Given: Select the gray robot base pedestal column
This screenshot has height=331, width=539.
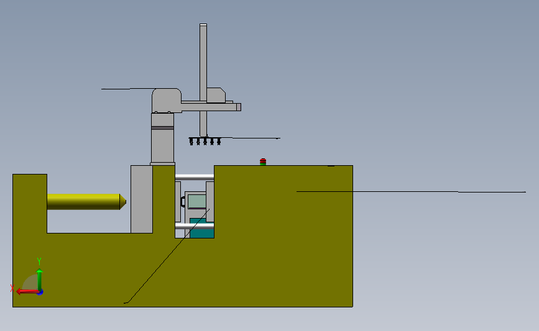Looking at the screenshot, I should 163,139.
